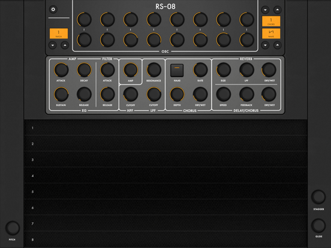The image size is (331, 248).
Task: Click the Glide knob
Action: [318, 226]
